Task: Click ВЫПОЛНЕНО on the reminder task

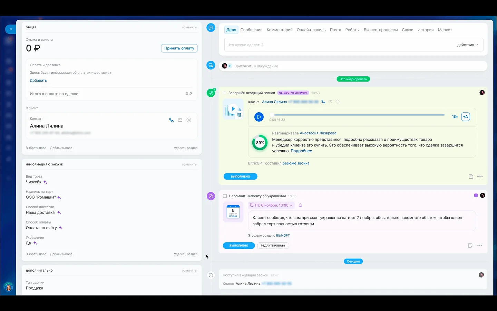Action: coord(239,246)
